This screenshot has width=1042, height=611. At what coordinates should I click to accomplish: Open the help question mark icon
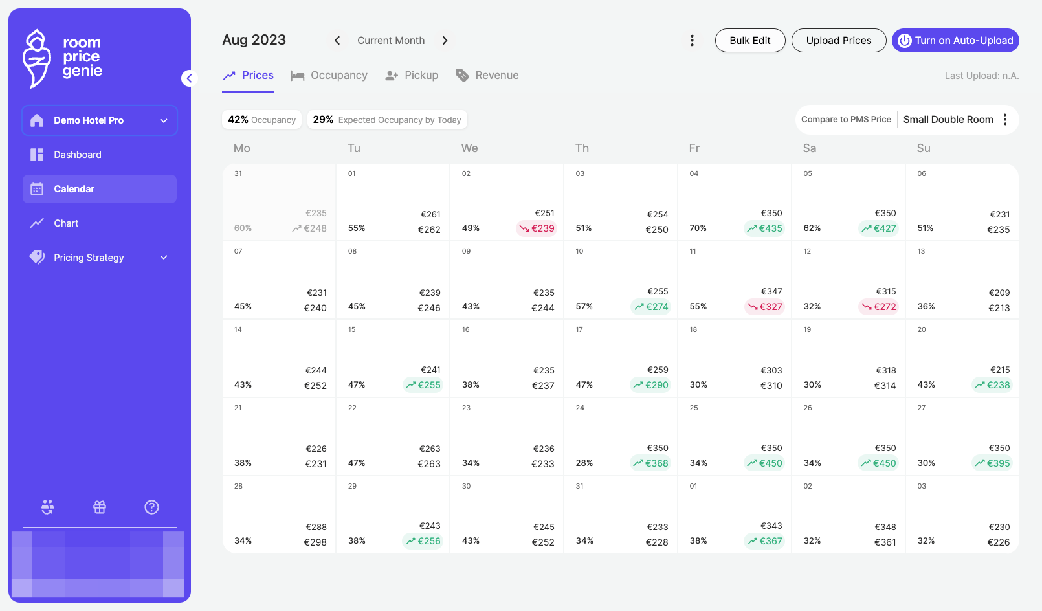pyautogui.click(x=151, y=507)
